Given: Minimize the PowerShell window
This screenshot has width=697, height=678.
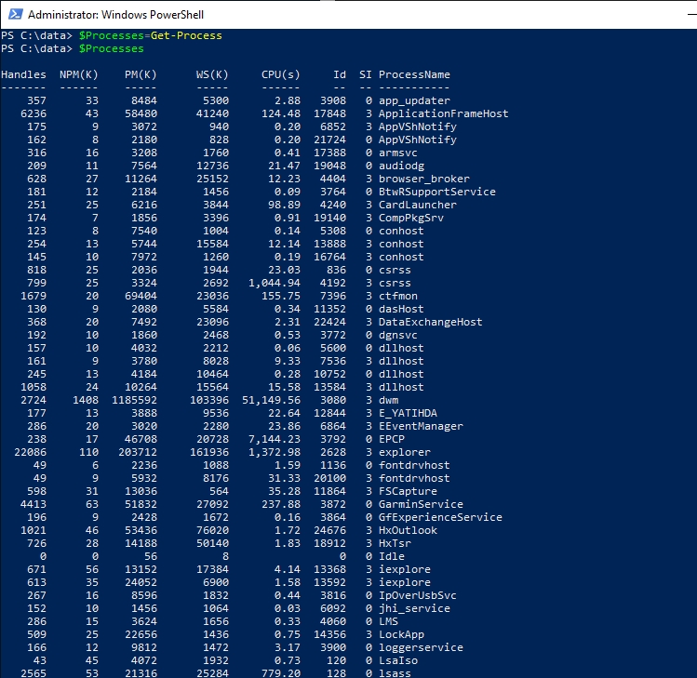Looking at the screenshot, I should point(692,15).
